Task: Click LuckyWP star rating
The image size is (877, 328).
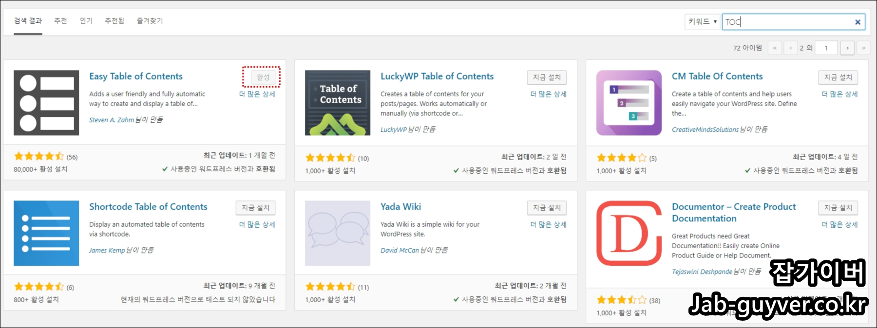Action: [330, 158]
